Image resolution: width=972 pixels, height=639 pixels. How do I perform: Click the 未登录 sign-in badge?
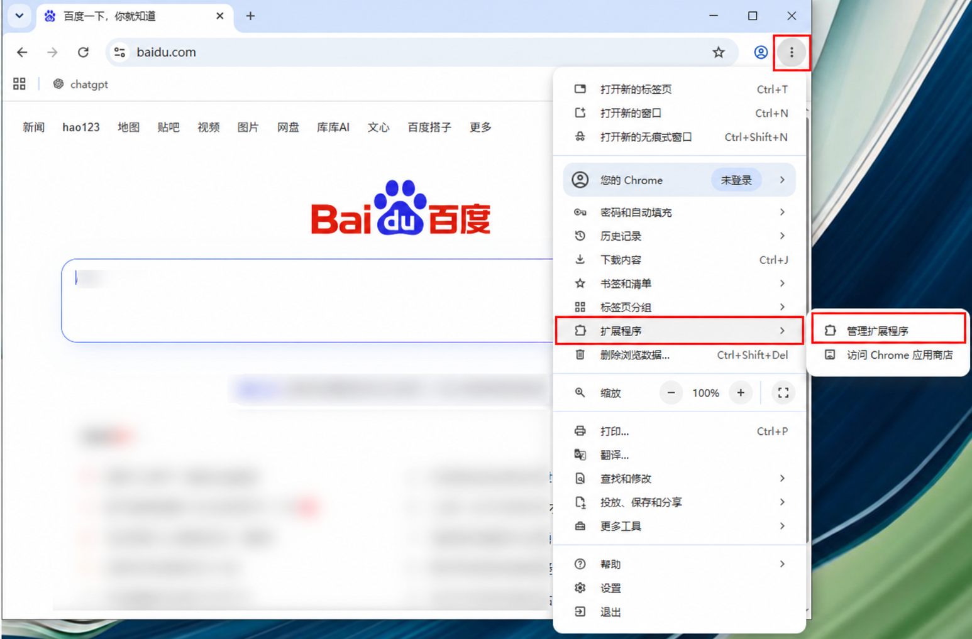pyautogui.click(x=736, y=180)
